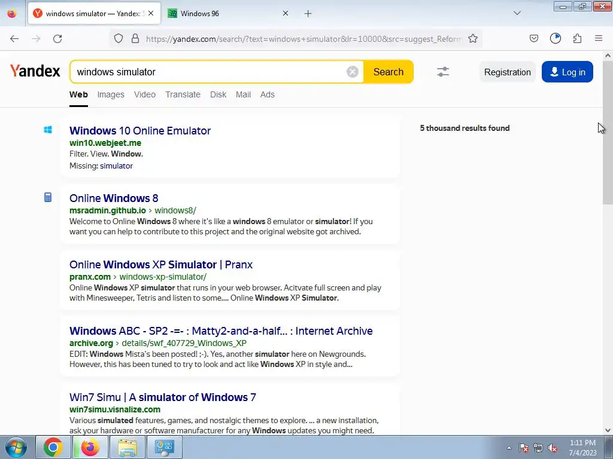Open Windows 10 Online Emulator result
Viewport: 613px width, 459px height.
coord(140,131)
